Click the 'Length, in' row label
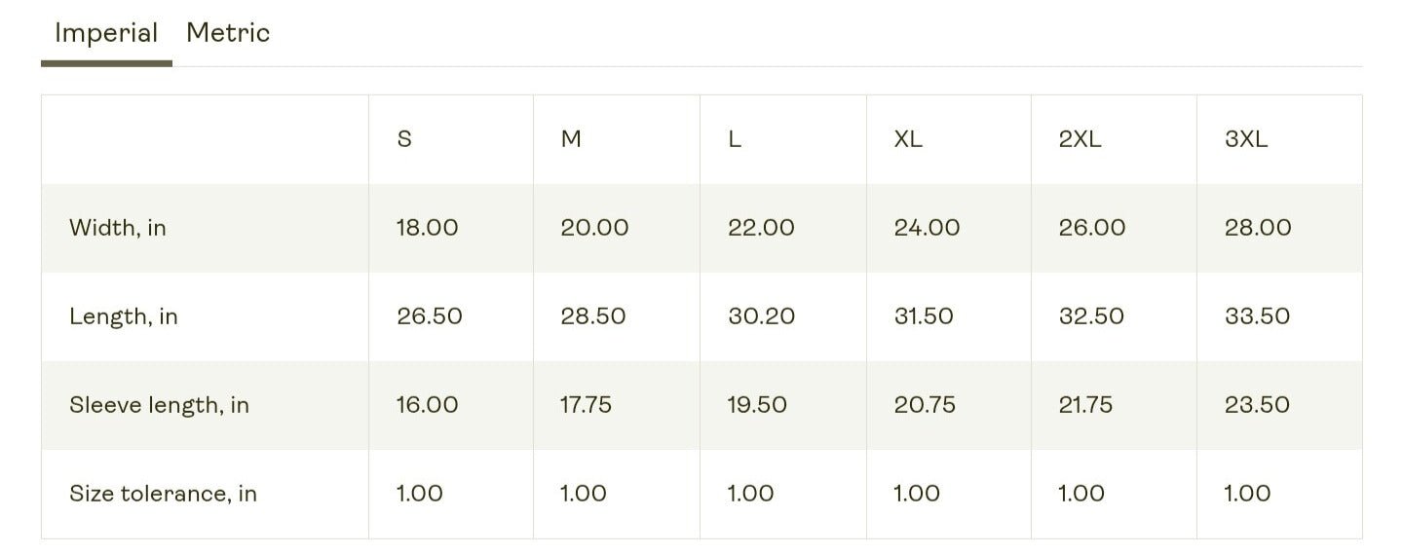The image size is (1403, 555). (124, 316)
